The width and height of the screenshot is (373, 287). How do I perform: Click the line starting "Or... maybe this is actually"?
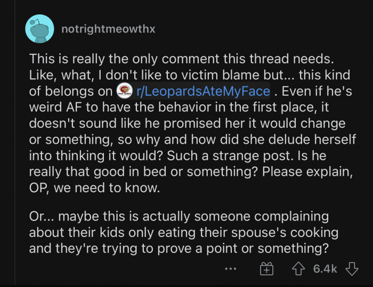(179, 218)
